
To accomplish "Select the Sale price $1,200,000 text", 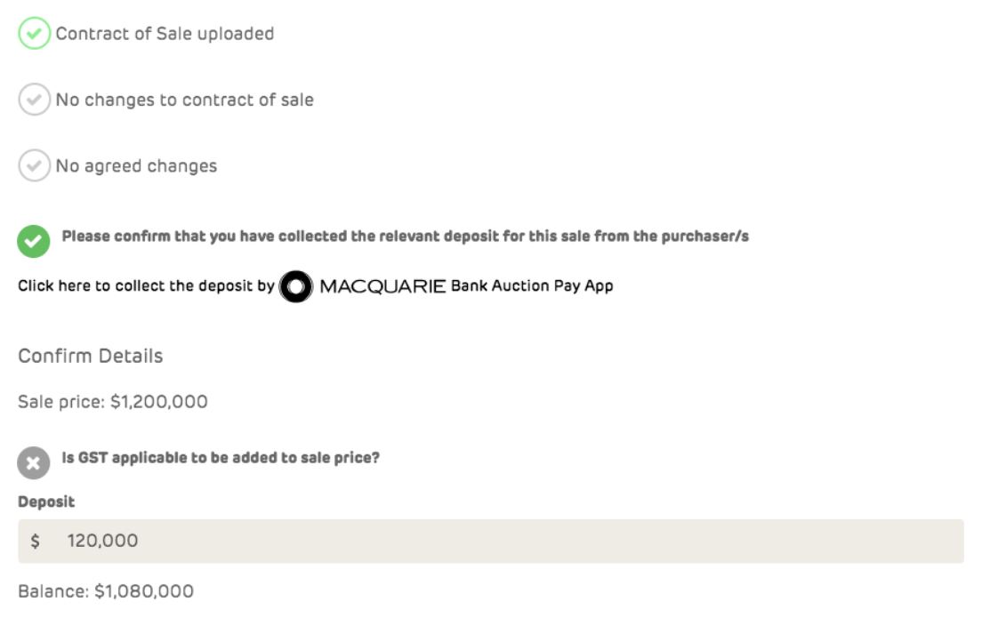I will pyautogui.click(x=113, y=402).
